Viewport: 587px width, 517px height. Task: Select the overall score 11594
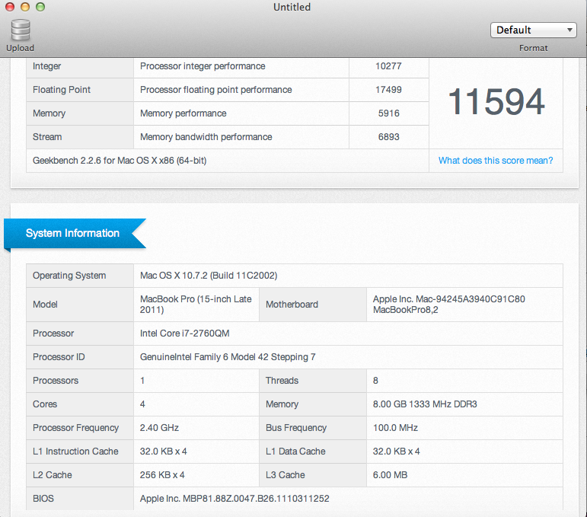[x=496, y=101]
